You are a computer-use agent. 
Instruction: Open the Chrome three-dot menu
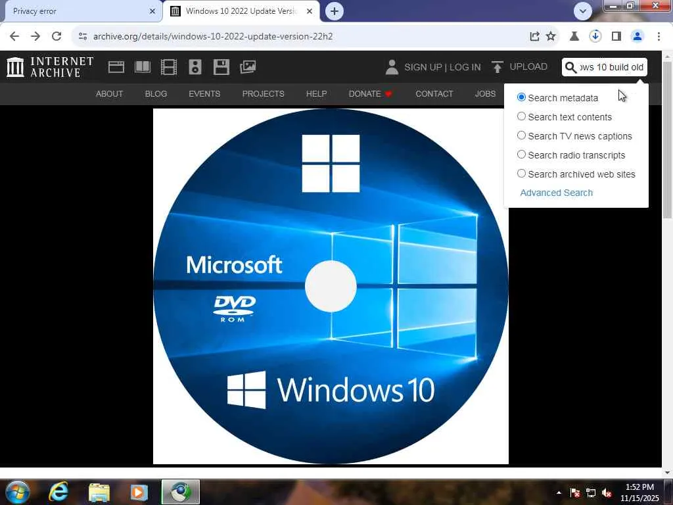tap(659, 37)
